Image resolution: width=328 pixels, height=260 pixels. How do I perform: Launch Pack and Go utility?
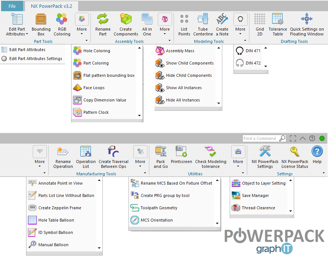click(x=161, y=157)
